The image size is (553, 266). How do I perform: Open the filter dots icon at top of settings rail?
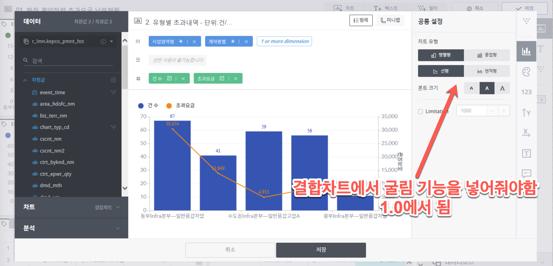tap(526, 21)
